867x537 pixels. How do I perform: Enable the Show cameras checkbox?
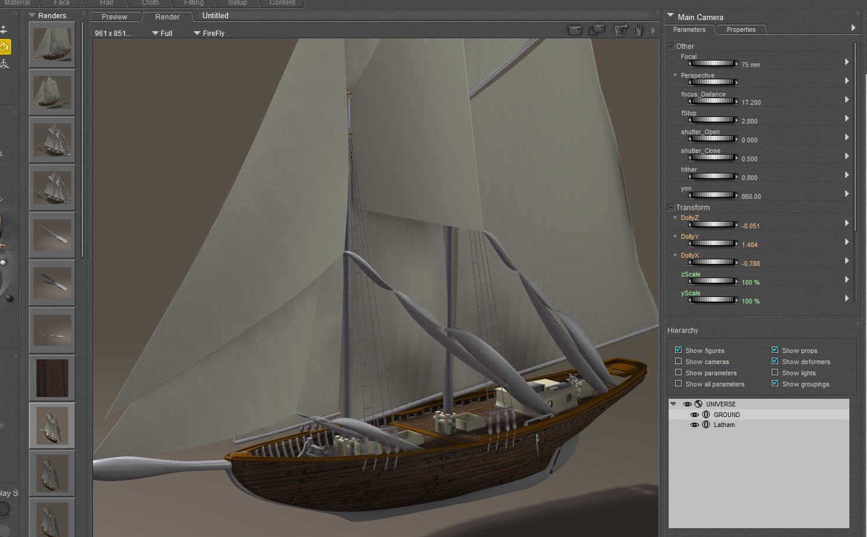pos(679,361)
